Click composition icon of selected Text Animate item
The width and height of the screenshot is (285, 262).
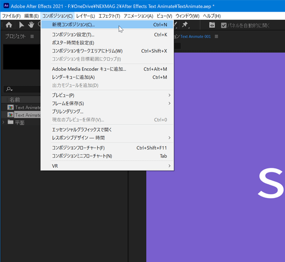pyautogui.click(x=10, y=115)
